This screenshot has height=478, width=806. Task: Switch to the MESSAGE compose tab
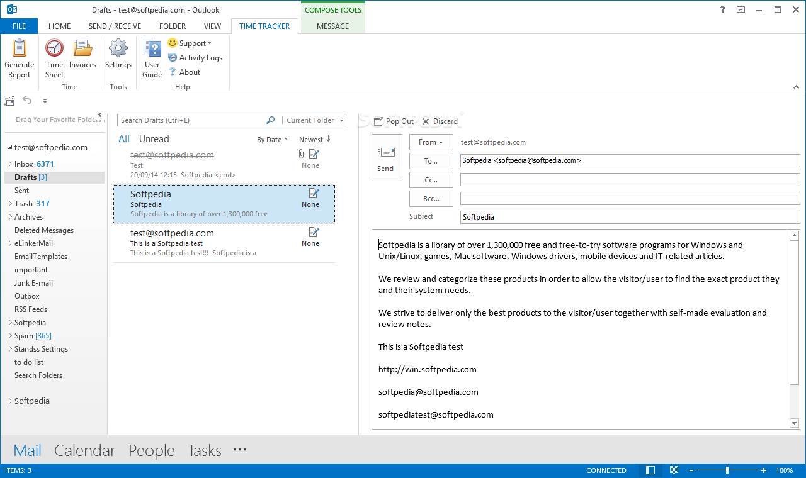(332, 26)
